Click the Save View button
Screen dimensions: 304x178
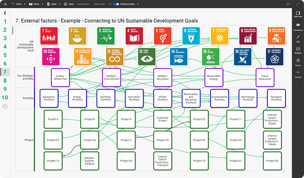point(99,4)
